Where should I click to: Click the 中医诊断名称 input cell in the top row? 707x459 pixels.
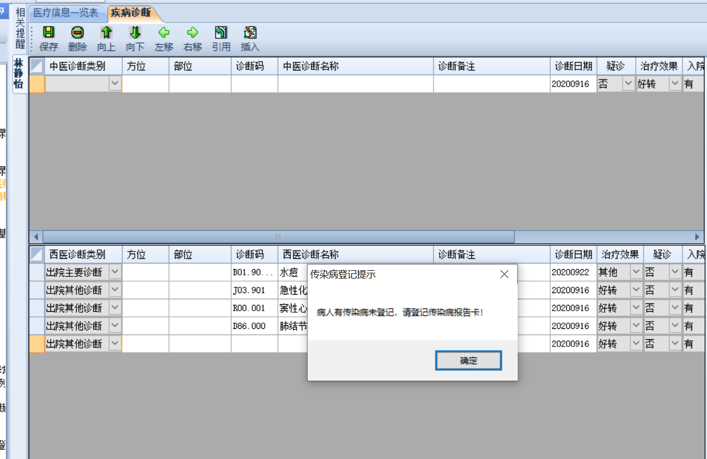click(356, 84)
